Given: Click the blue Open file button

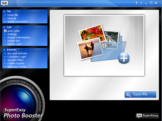Looking at the screenshot, I should coord(140,94).
